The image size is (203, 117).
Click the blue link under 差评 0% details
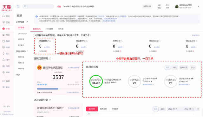(x=185, y=85)
